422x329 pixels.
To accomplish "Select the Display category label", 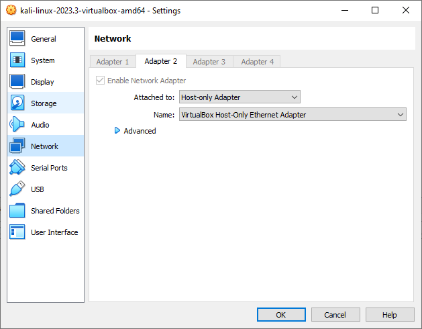I will pos(42,82).
